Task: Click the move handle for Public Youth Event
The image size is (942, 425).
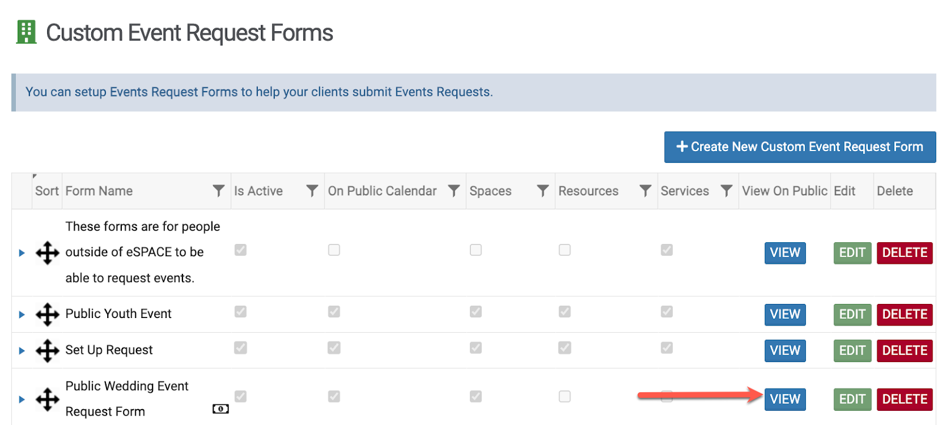Action: coord(47,314)
